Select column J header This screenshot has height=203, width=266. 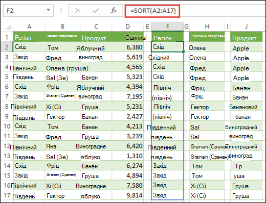click(246, 27)
